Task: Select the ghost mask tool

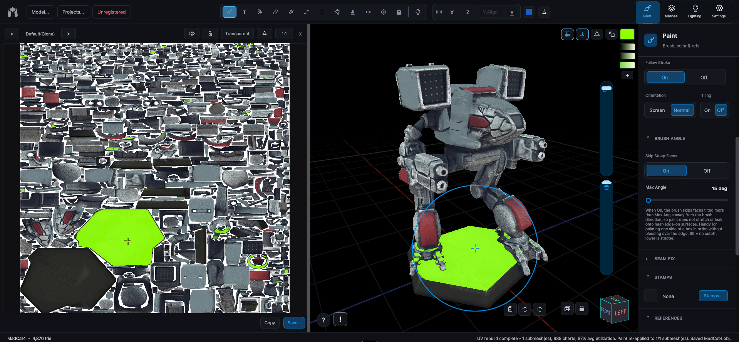Action: tap(399, 12)
